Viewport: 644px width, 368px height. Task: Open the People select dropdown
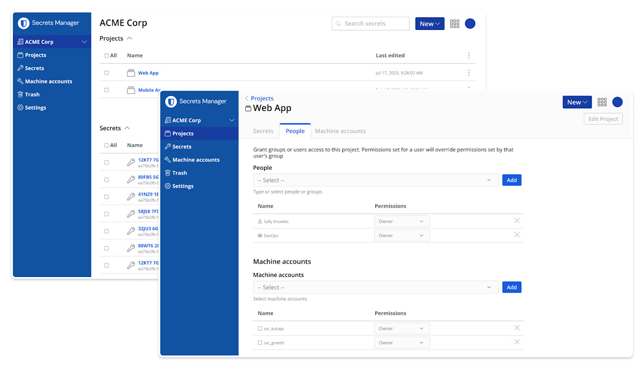coord(375,180)
